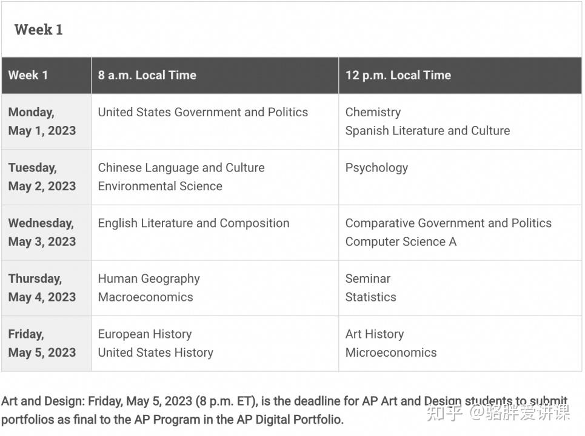Click the Monday, May 1, 2023 date cell
The width and height of the screenshot is (585, 436).
click(x=42, y=121)
